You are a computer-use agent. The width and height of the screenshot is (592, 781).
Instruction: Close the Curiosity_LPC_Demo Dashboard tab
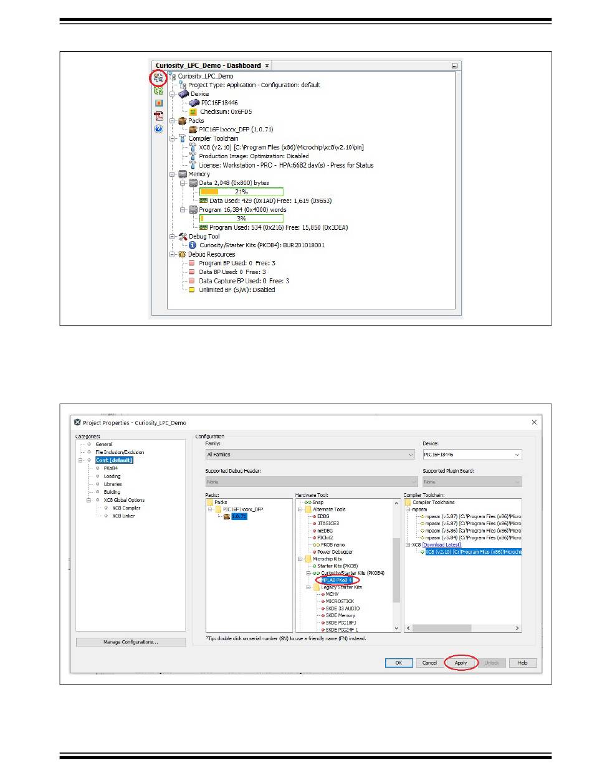pyautogui.click(x=267, y=65)
